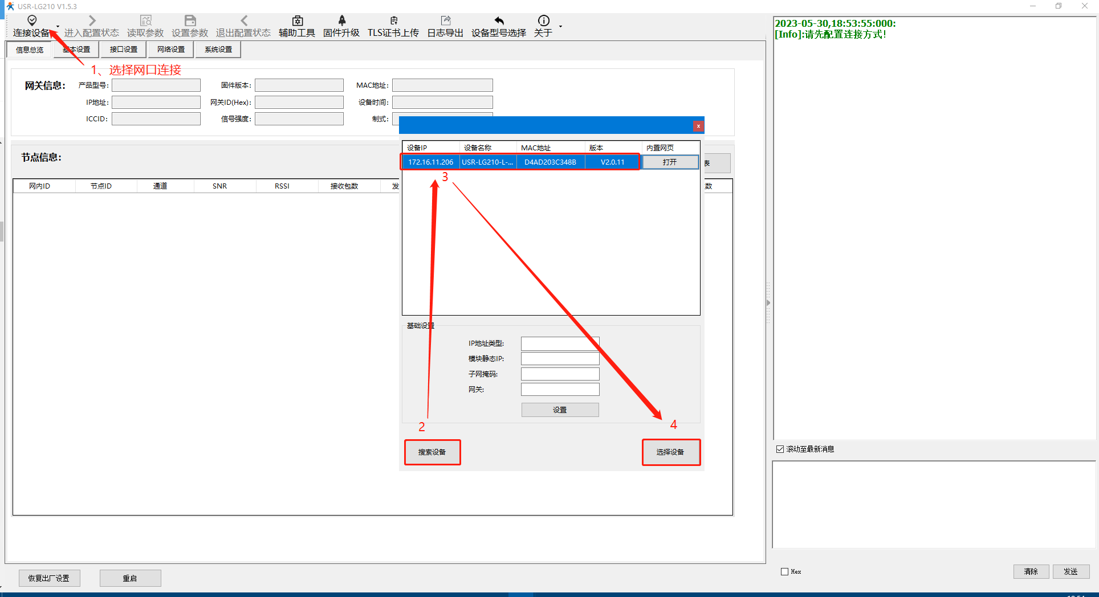Maximize the USR-LG210 window
Screen dimensions: 1099x597
1059,6
